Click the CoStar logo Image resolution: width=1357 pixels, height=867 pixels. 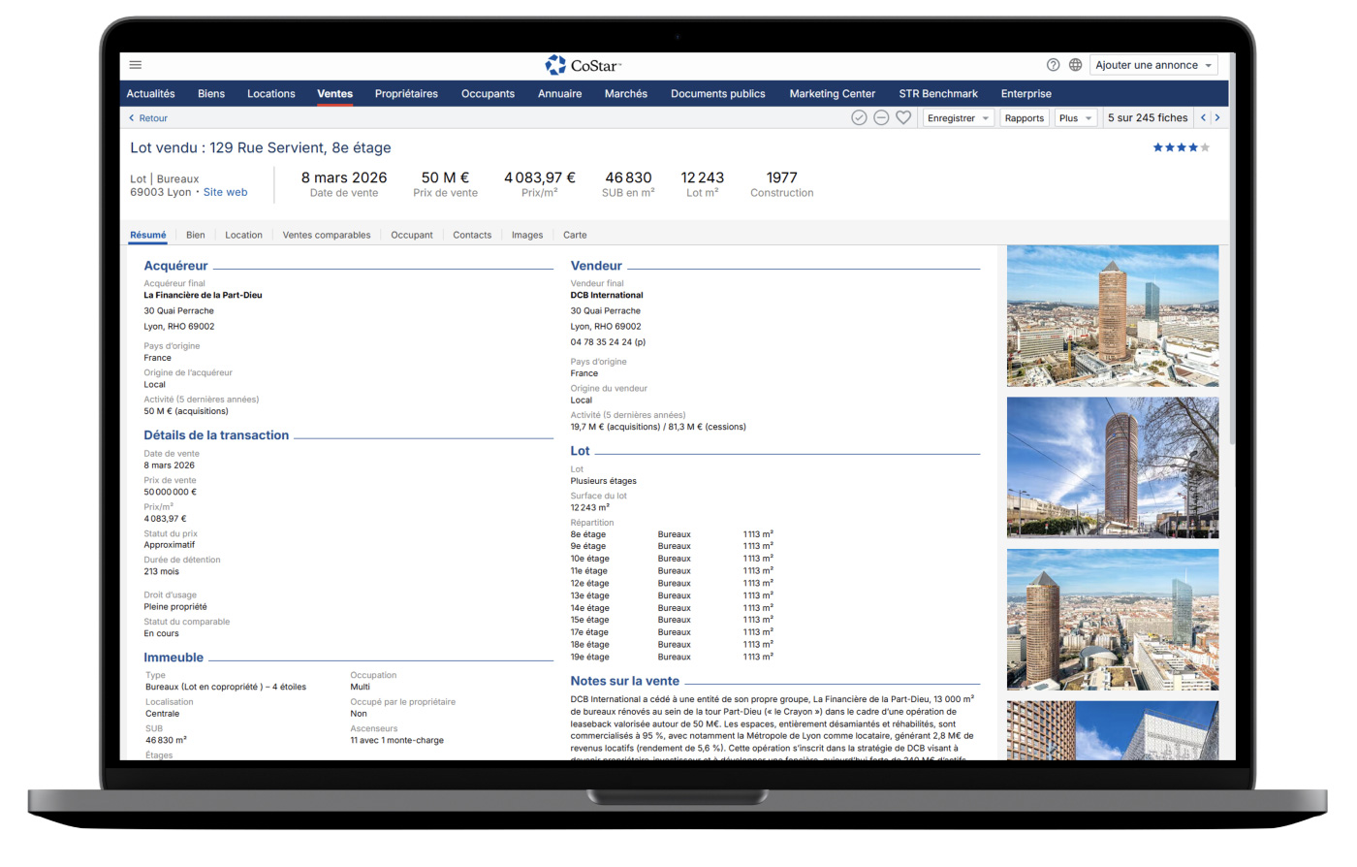583,65
